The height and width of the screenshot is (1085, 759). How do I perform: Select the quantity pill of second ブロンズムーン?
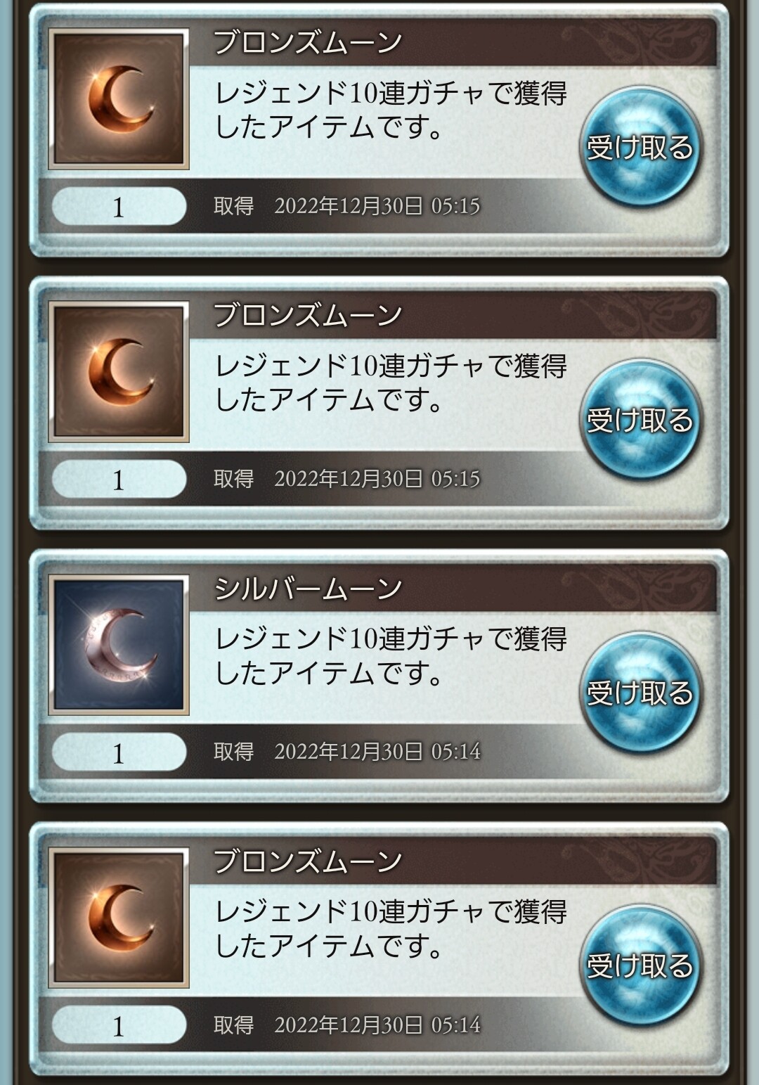(x=119, y=480)
